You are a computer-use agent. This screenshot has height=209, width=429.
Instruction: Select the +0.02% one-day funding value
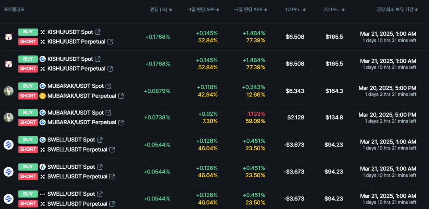point(209,114)
